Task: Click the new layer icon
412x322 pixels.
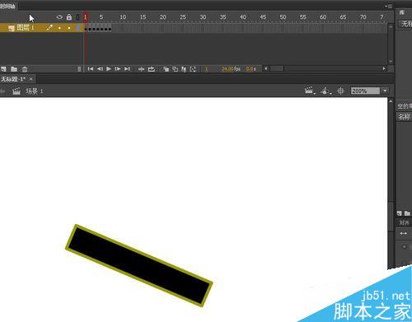Action: point(3,69)
